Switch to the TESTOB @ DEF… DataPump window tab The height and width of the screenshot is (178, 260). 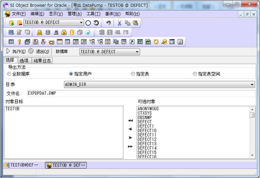click(66, 165)
